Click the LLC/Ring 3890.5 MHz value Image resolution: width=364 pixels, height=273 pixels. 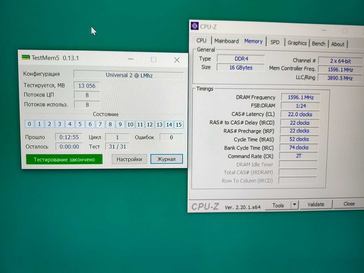pyautogui.click(x=340, y=78)
